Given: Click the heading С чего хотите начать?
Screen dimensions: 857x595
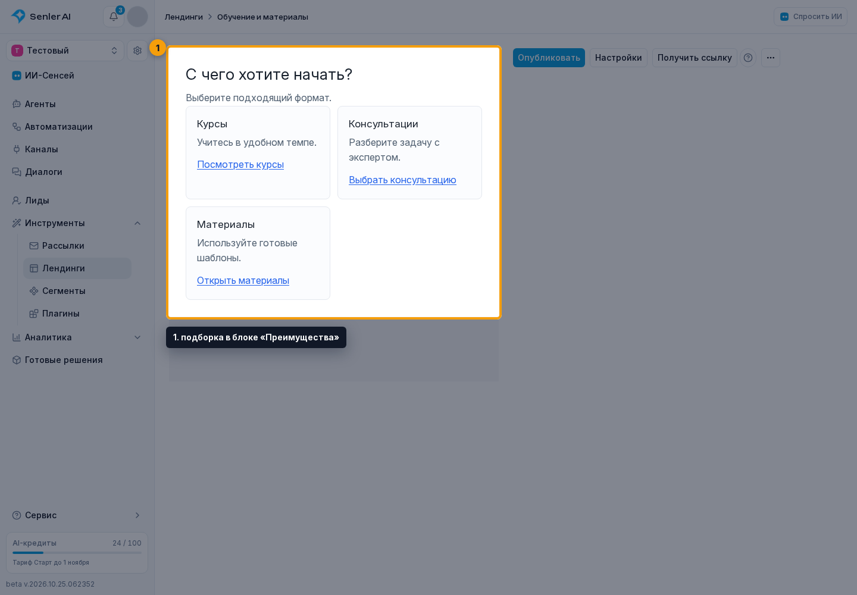Looking at the screenshot, I should [x=269, y=74].
